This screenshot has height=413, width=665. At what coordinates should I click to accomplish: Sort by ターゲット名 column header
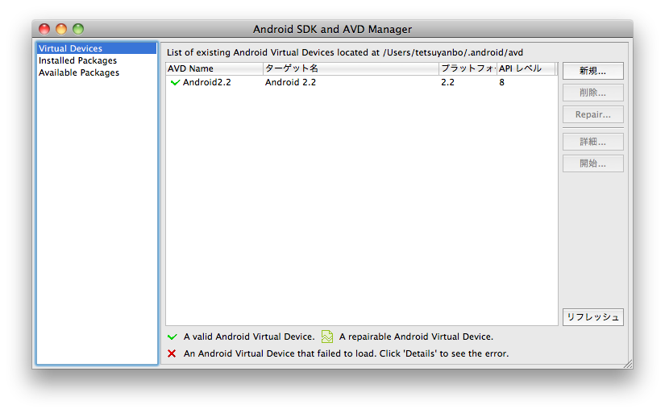click(351, 68)
